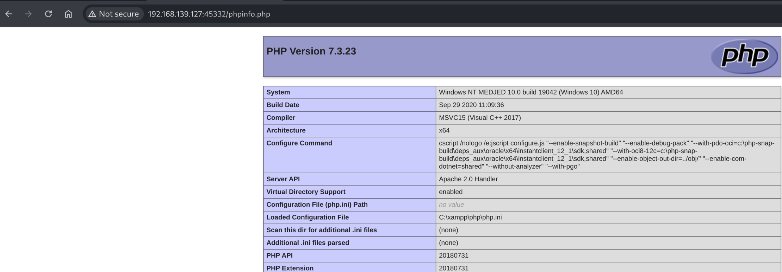Go to the browser home page
Viewport: 782px width, 272px height.
coord(68,14)
